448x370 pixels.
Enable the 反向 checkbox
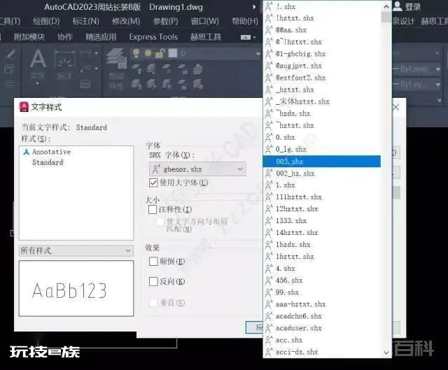pyautogui.click(x=153, y=281)
